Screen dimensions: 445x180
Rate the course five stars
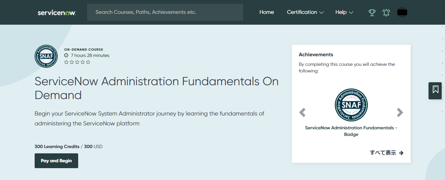88,62
